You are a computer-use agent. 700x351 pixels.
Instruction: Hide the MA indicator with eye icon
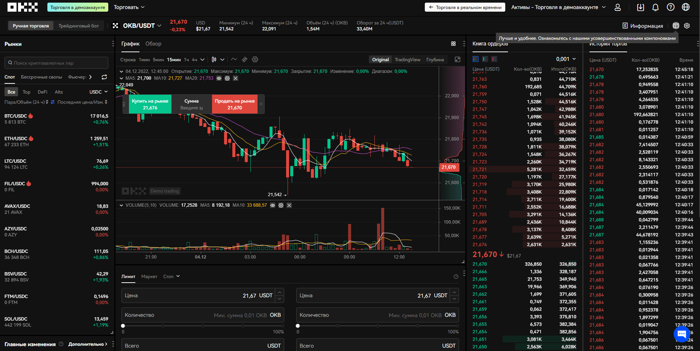pos(219,78)
